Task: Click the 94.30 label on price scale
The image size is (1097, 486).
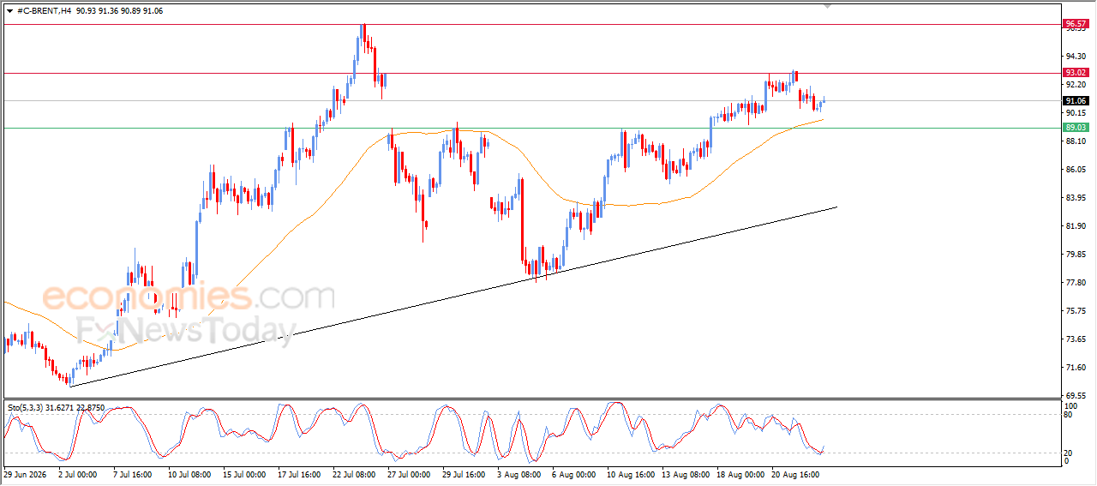Action: click(1076, 57)
